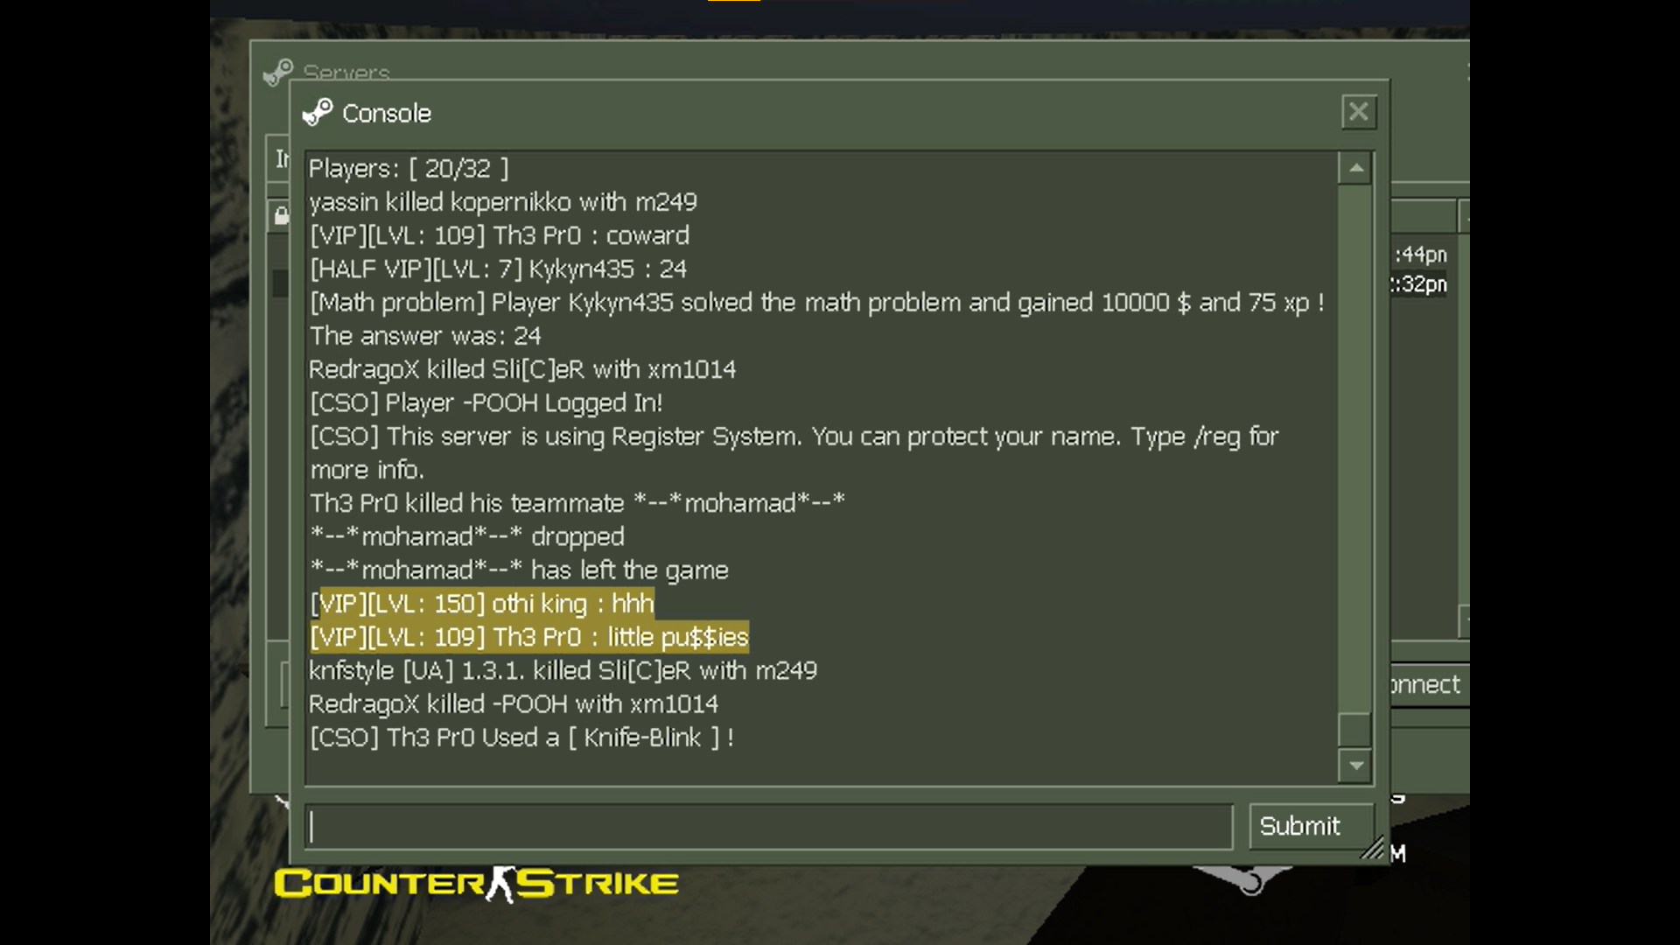Click the partially visible Connect button
Viewport: 1680px width, 945px height.
(x=1425, y=684)
